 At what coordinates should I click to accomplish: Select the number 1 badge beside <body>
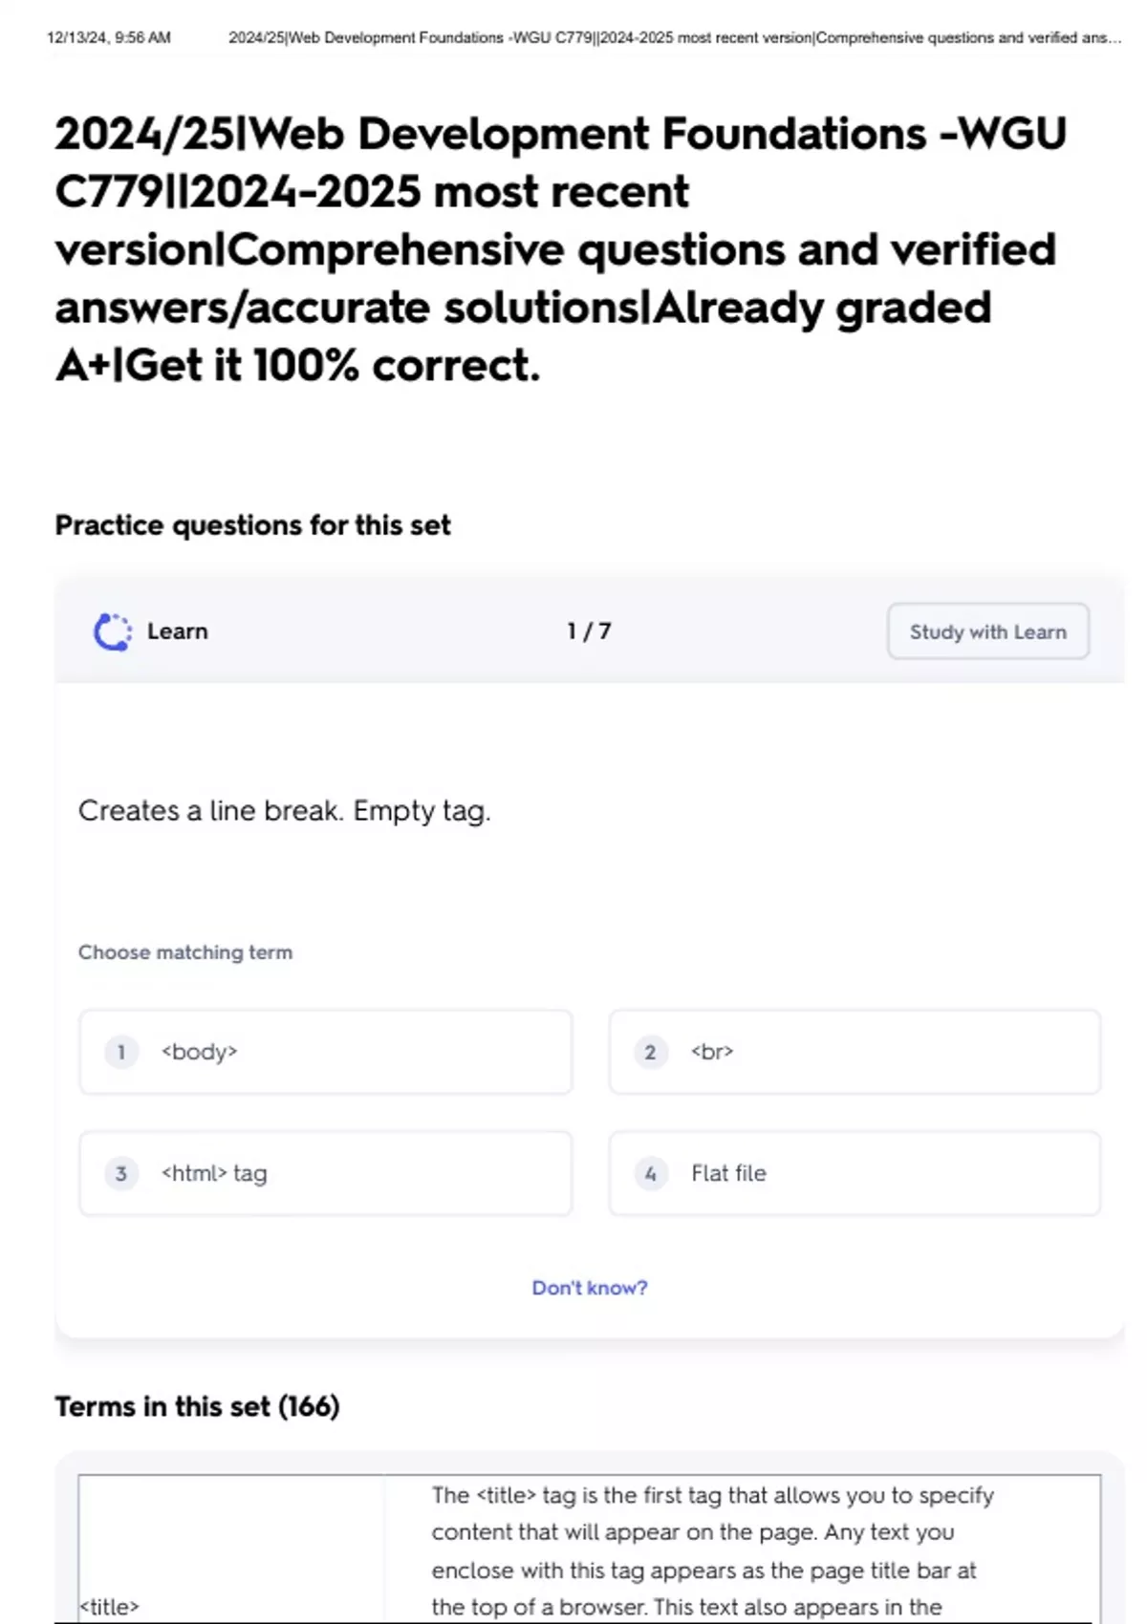point(121,1052)
